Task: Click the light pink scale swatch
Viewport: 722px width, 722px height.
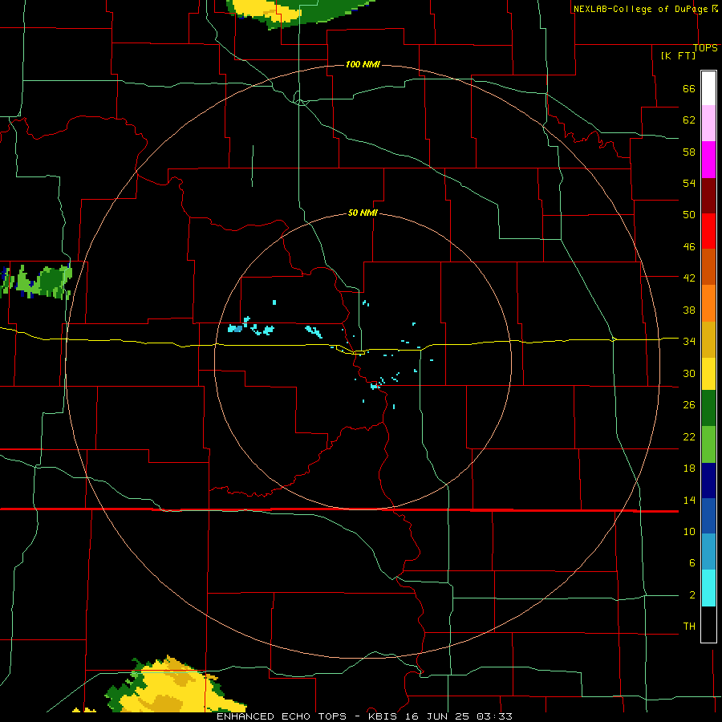Action: click(708, 124)
